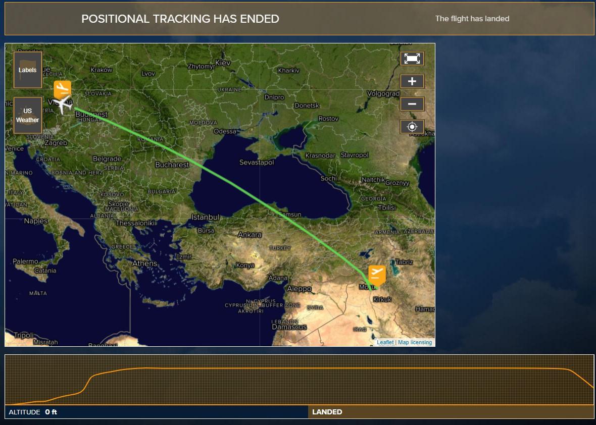596x425 pixels.
Task: Click the ALTITUDE 0 ft readout
Action: point(33,412)
